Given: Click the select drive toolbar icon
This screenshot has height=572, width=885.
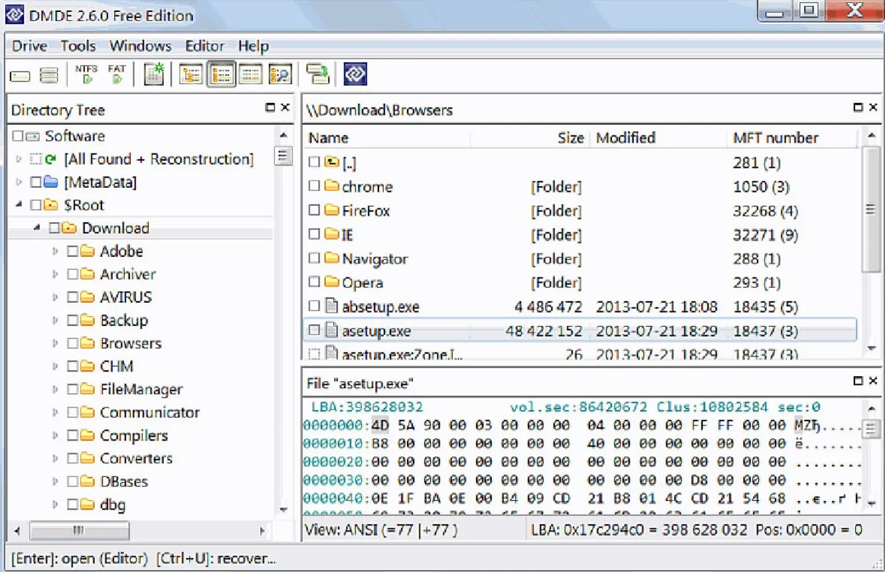Looking at the screenshot, I should 20,76.
